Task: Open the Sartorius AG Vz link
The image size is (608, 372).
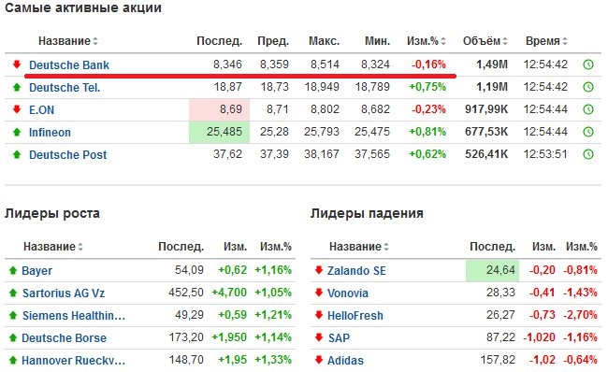Action: point(64,293)
